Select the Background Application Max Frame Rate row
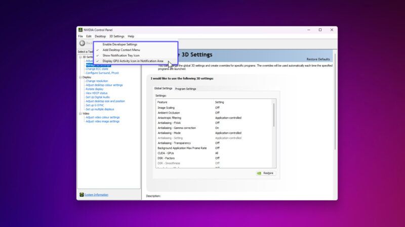 coord(182,148)
